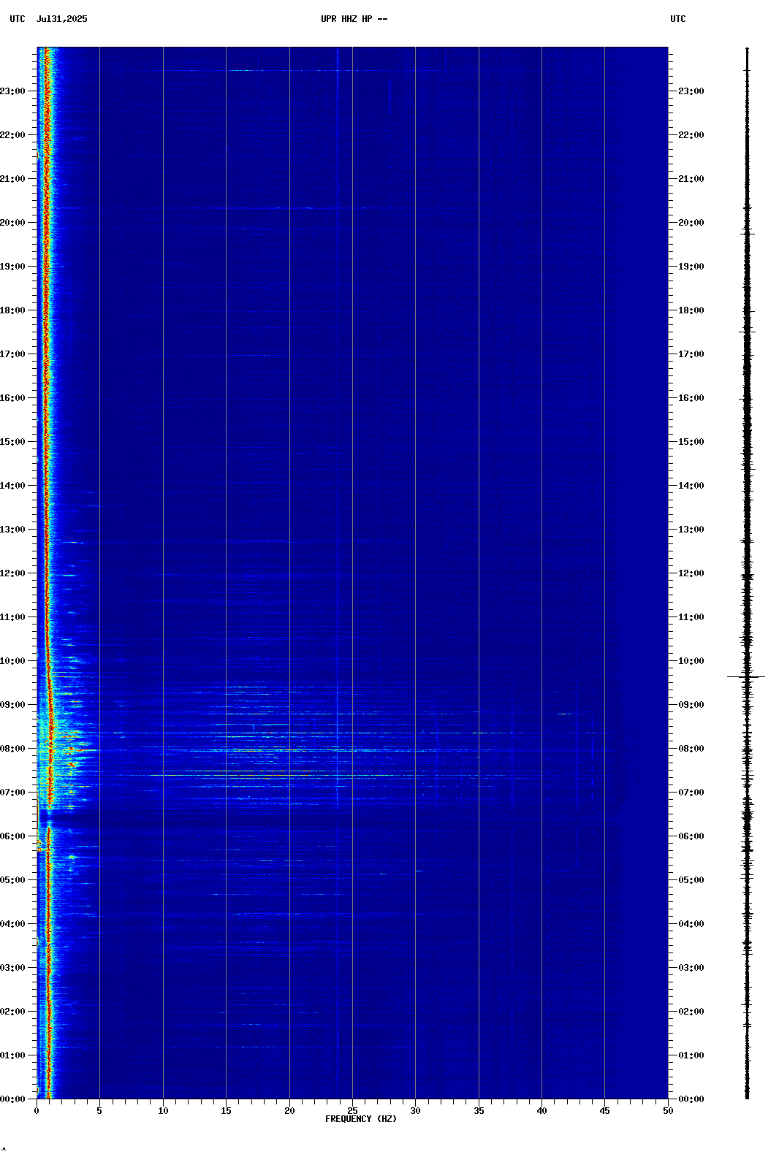This screenshot has height=1157, width=779.
Task: Click the left axis 08:00 time label
Action: [13, 749]
